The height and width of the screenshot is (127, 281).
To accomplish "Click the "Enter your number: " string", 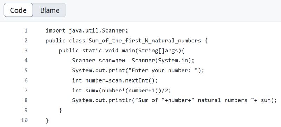I will tap(164, 71).
